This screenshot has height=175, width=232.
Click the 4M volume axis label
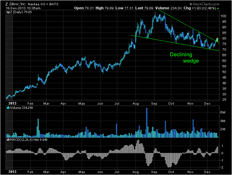click(x=223, y=121)
